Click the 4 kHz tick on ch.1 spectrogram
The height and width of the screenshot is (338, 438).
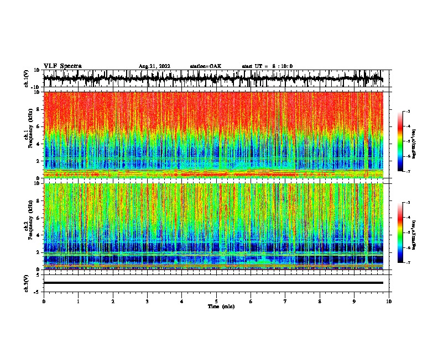click(38, 144)
